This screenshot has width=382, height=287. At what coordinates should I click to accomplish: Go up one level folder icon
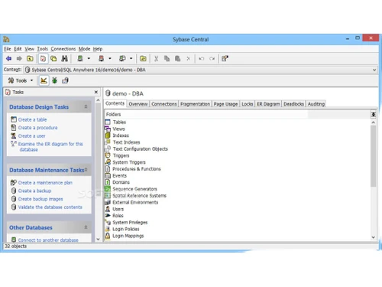pyautogui.click(x=30, y=59)
